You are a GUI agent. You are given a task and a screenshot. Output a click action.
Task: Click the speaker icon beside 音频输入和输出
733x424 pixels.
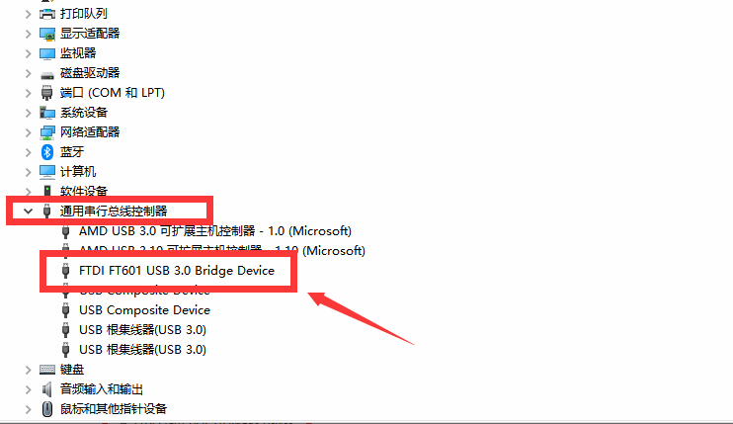point(47,388)
